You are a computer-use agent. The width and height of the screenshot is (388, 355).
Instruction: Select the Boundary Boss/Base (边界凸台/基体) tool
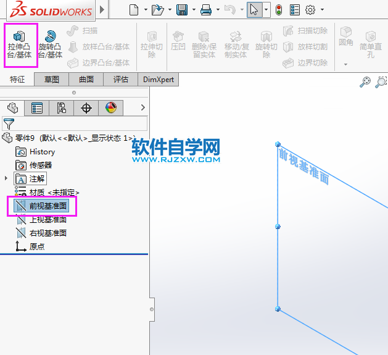pyautogui.click(x=99, y=63)
